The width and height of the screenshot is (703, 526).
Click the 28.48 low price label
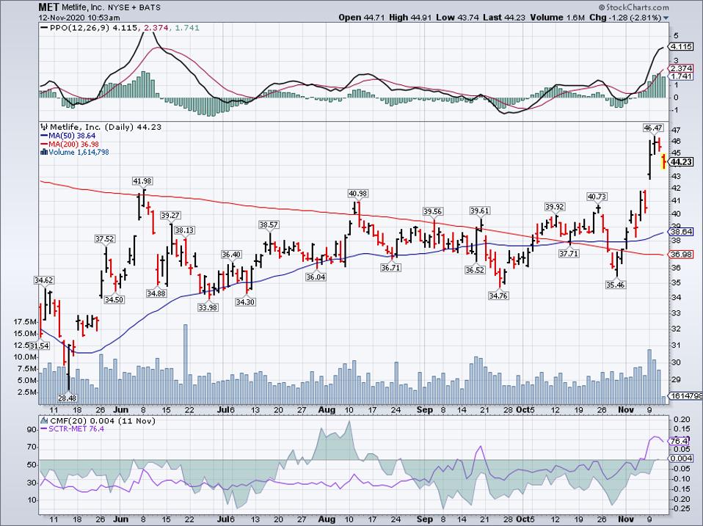coord(68,398)
